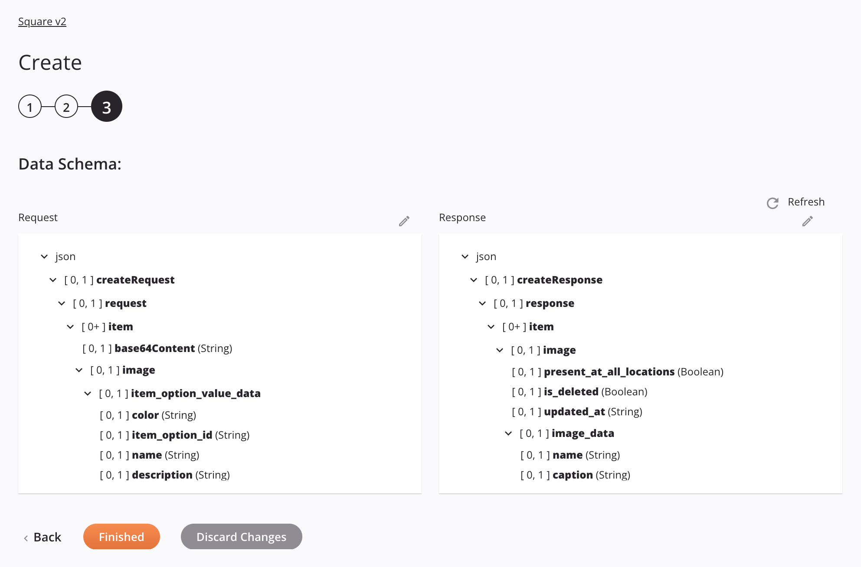Select the response node tree item
The height and width of the screenshot is (567, 861).
pyautogui.click(x=550, y=303)
